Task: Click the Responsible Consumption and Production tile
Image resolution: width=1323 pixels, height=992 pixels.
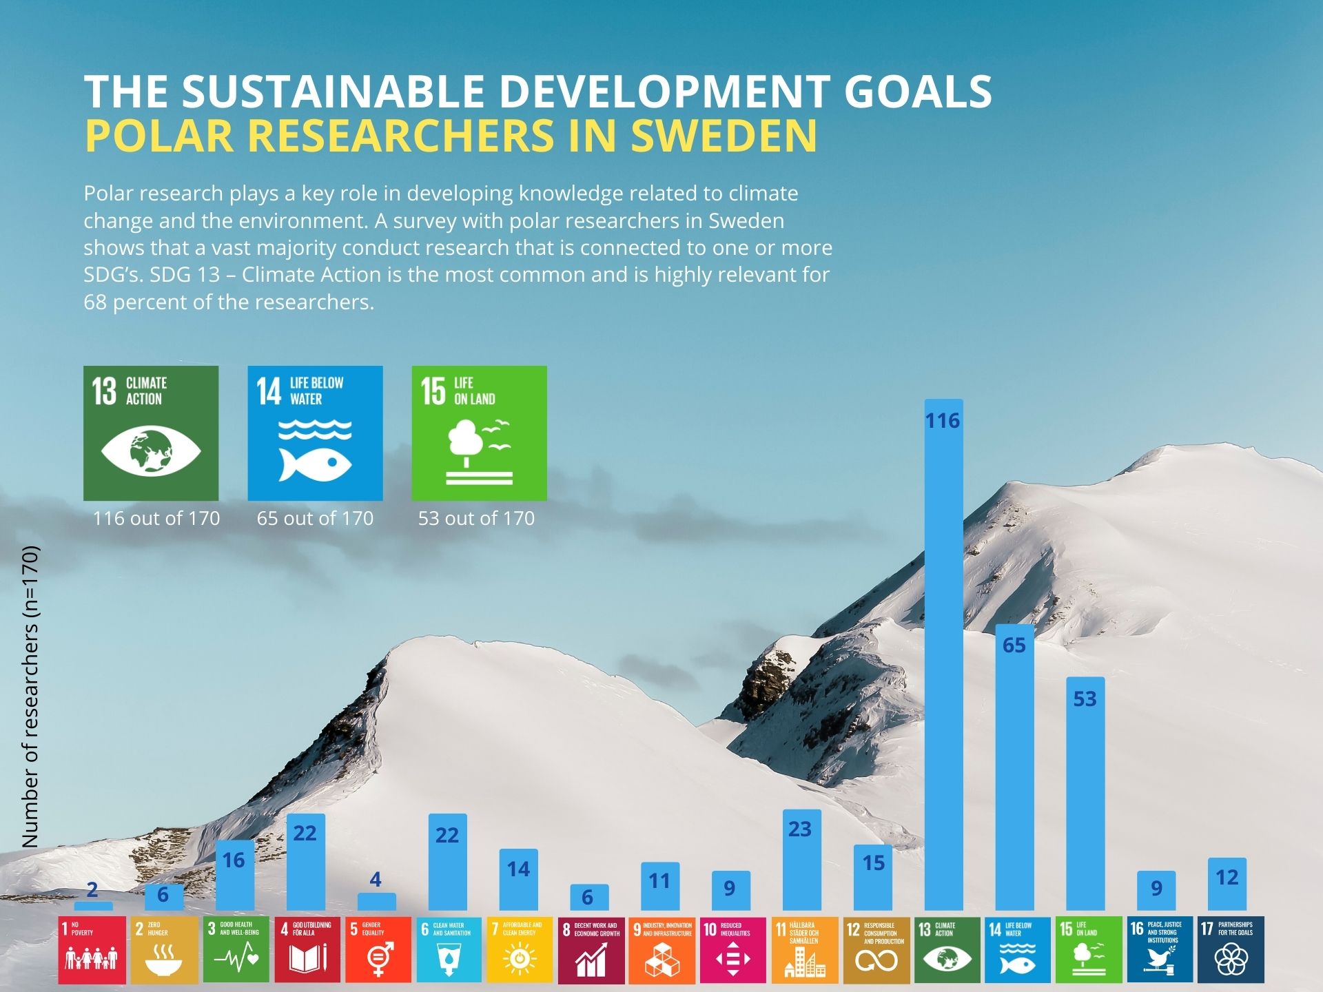Action: click(x=876, y=949)
